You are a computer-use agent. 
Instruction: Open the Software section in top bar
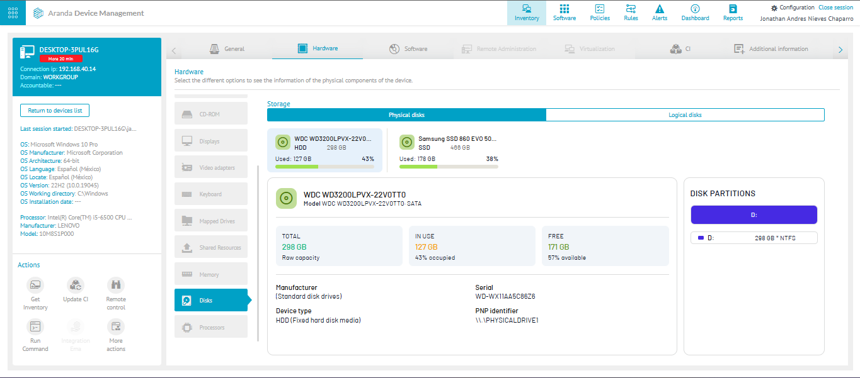click(x=565, y=13)
